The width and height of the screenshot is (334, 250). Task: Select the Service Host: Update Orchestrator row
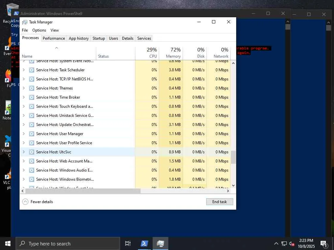(125, 125)
